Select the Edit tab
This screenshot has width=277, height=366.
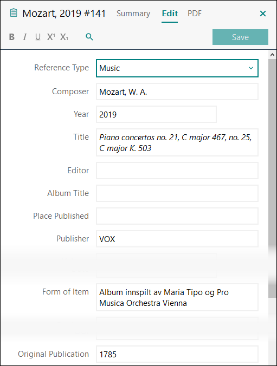click(x=170, y=14)
